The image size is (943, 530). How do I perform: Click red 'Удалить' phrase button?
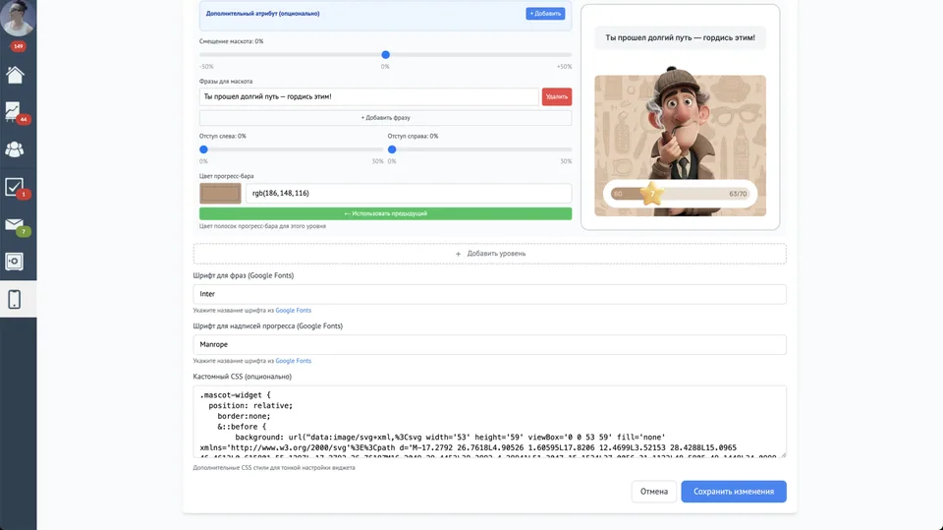click(556, 96)
